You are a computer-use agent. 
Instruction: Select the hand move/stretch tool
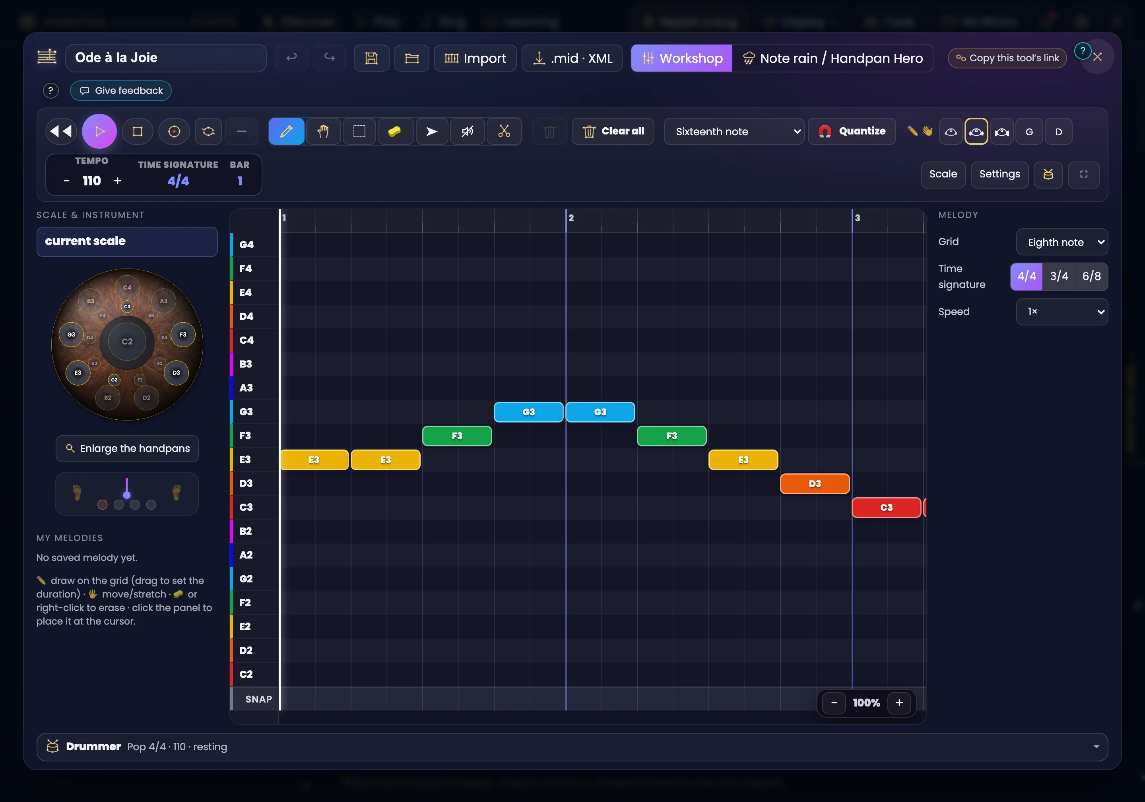click(x=323, y=131)
